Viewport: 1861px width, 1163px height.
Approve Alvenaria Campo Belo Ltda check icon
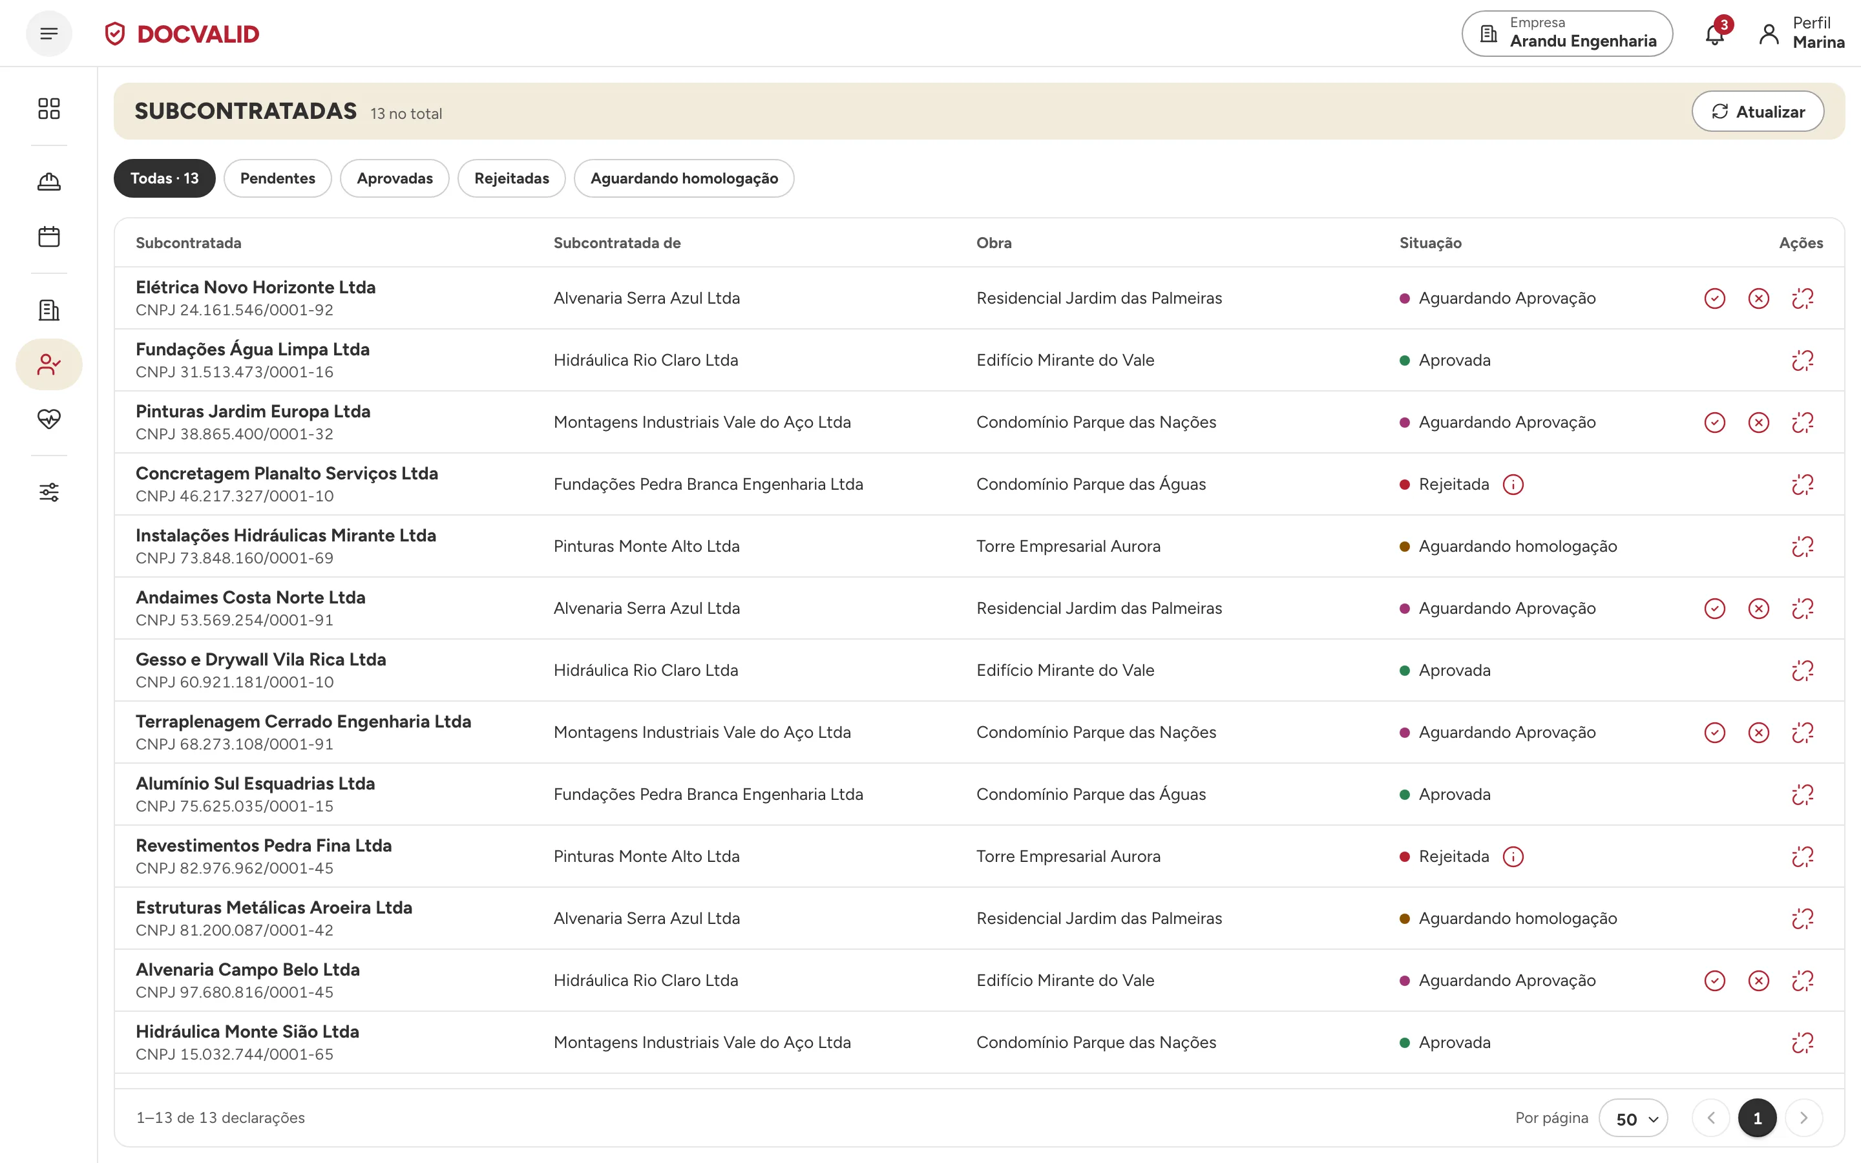1715,981
